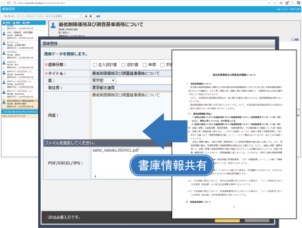Open the 県 prefecture dropdown showing 東京都

(x=103, y=81)
